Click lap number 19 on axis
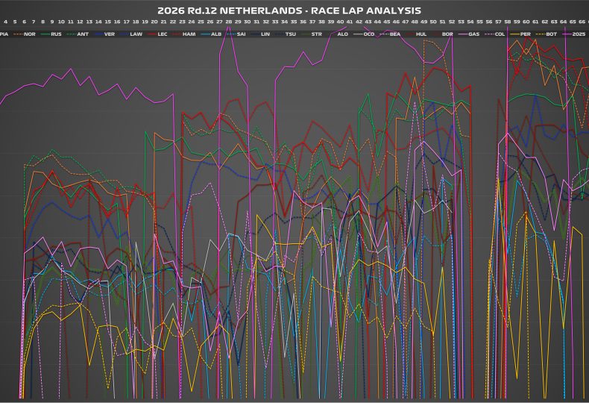Image resolution: width=589 pixels, height=403 pixels. pos(145,22)
